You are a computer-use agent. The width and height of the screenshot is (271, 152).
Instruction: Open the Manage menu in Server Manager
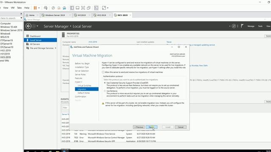[x=251, y=26]
